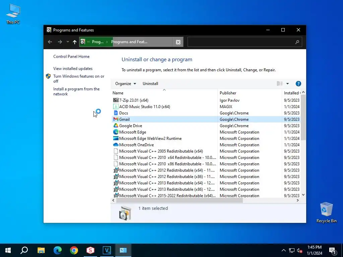The width and height of the screenshot is (343, 257).
Task: Open recent locations dropdown arrow
Action: point(68,42)
